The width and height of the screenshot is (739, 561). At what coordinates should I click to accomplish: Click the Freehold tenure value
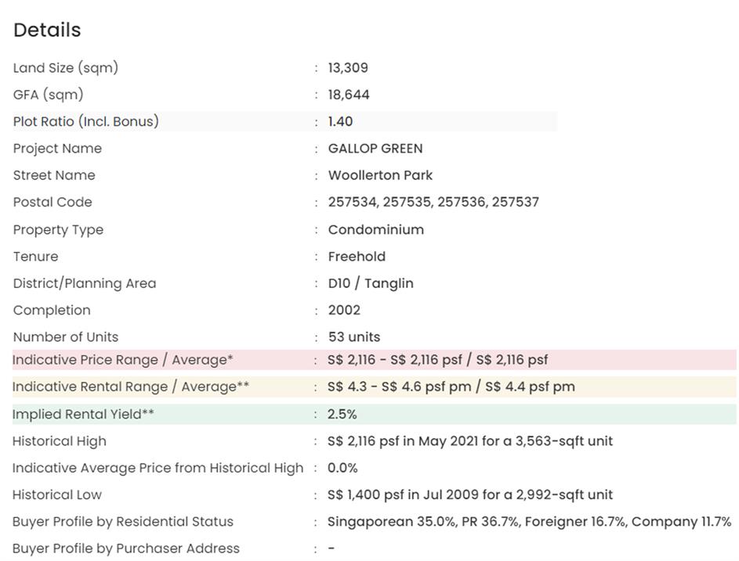click(x=357, y=257)
